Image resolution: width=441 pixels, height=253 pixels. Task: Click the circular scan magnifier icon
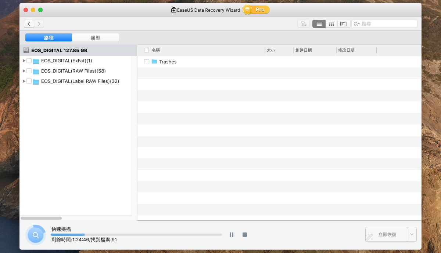click(x=36, y=235)
